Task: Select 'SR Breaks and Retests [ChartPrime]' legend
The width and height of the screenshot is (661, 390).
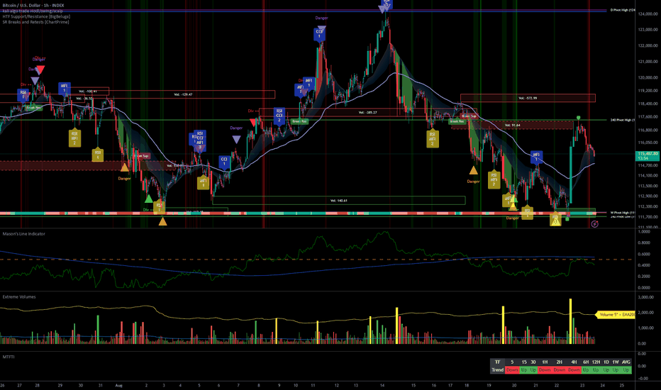Action: 36,22
